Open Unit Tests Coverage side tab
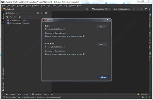The width and height of the screenshot is (153, 100). 150,40
